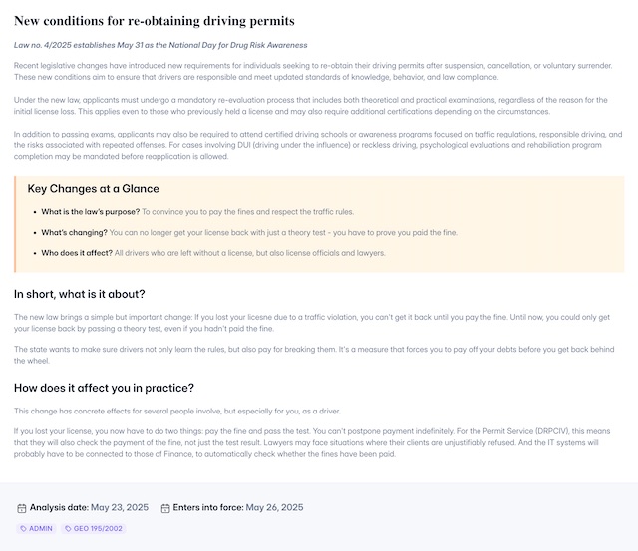
Task: Click 'How does it affect you in practice?' heading
Action: (104, 388)
